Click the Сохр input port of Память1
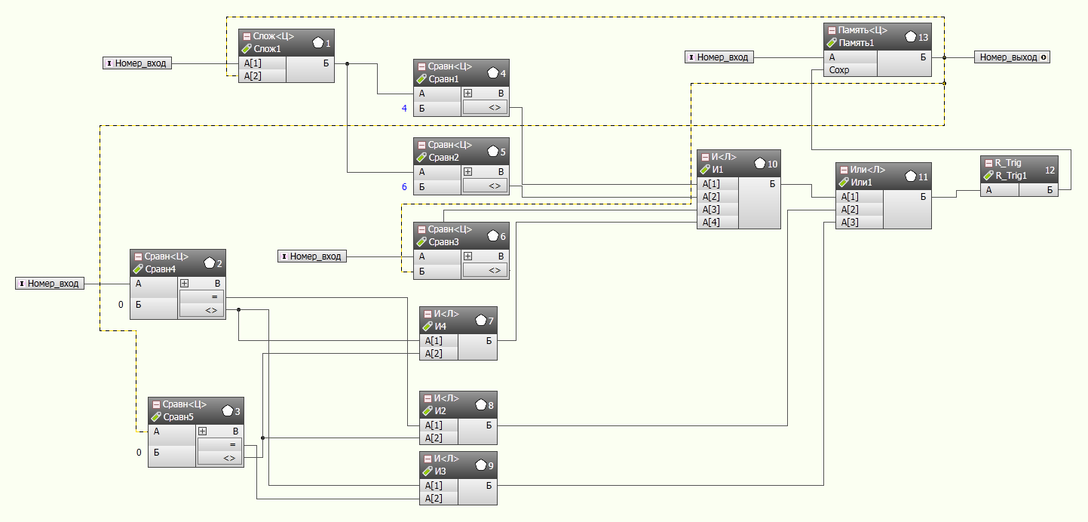Viewport: 1088px width, 522px height. pyautogui.click(x=851, y=70)
